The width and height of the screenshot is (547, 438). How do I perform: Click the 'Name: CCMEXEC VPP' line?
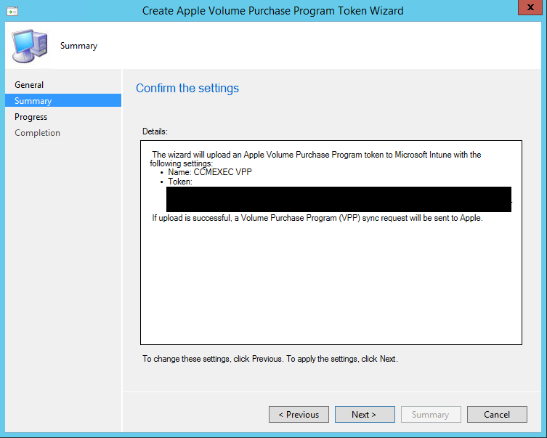coord(208,173)
